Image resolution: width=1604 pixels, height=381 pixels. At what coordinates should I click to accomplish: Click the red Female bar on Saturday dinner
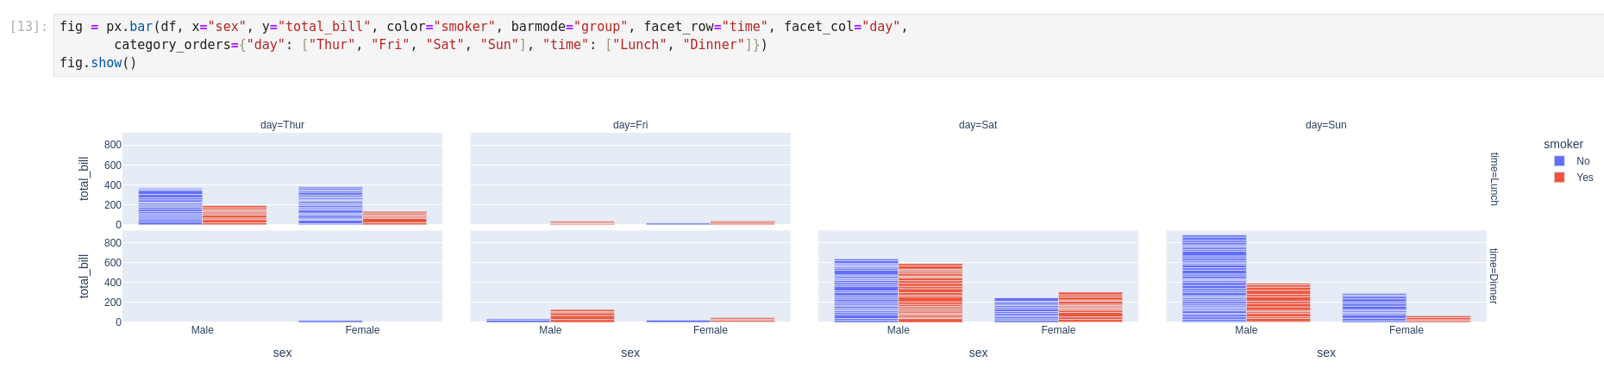click(1090, 307)
